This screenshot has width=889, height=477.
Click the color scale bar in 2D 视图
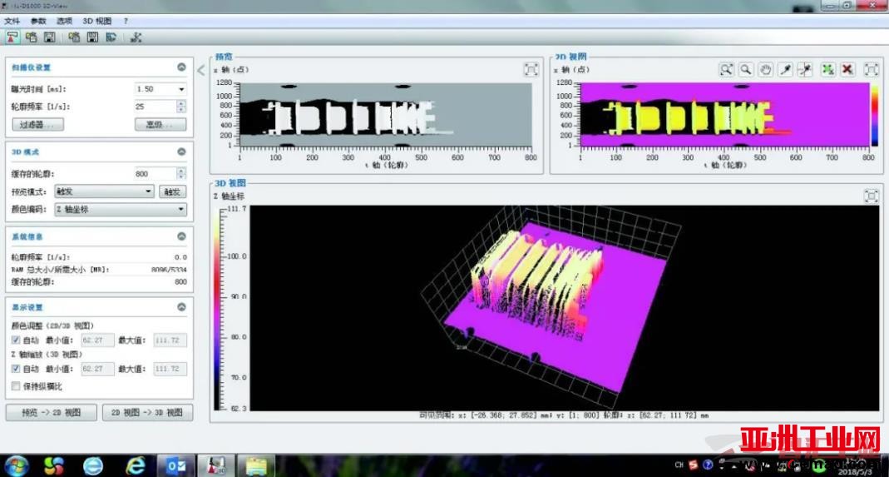(x=874, y=115)
